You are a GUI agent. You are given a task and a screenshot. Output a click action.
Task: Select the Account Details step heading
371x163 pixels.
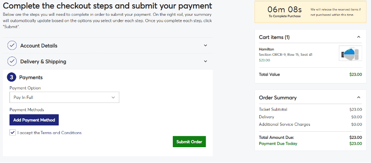point(39,46)
